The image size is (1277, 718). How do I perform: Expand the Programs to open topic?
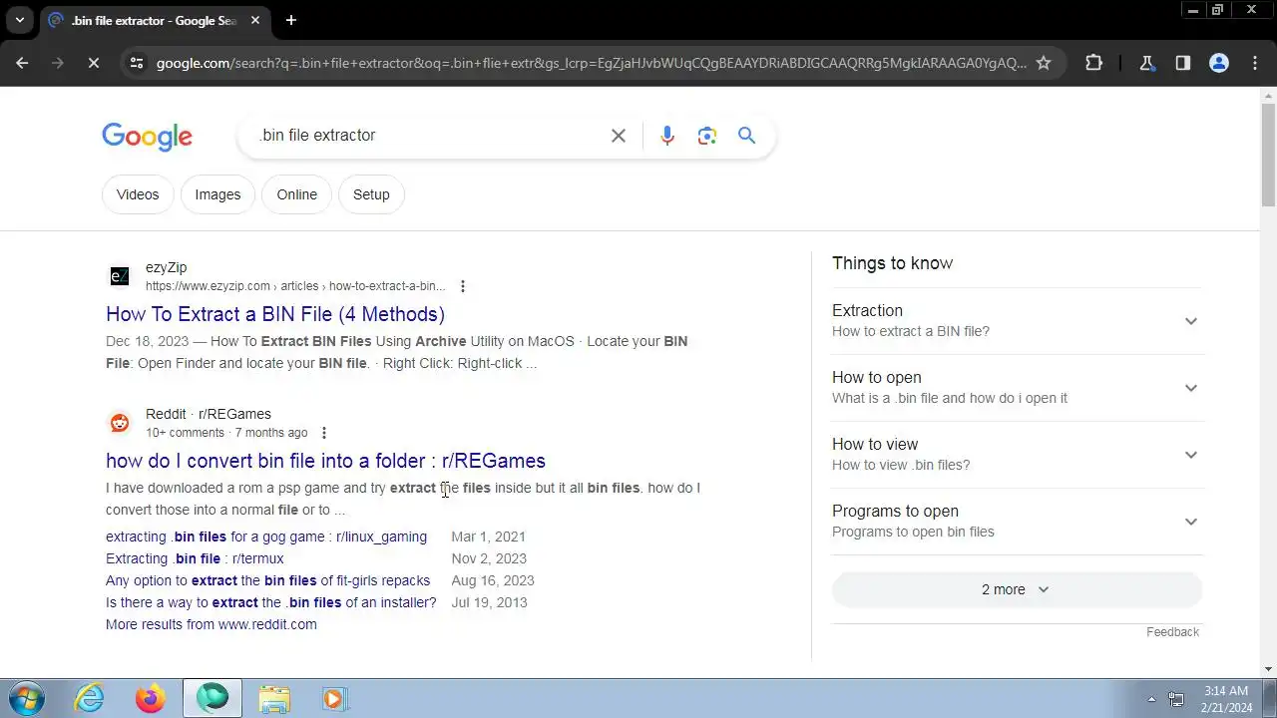(x=1017, y=522)
